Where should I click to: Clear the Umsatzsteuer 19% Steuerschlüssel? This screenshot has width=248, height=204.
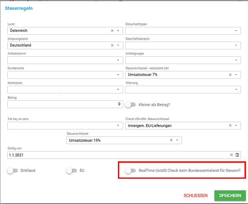pos(171,140)
